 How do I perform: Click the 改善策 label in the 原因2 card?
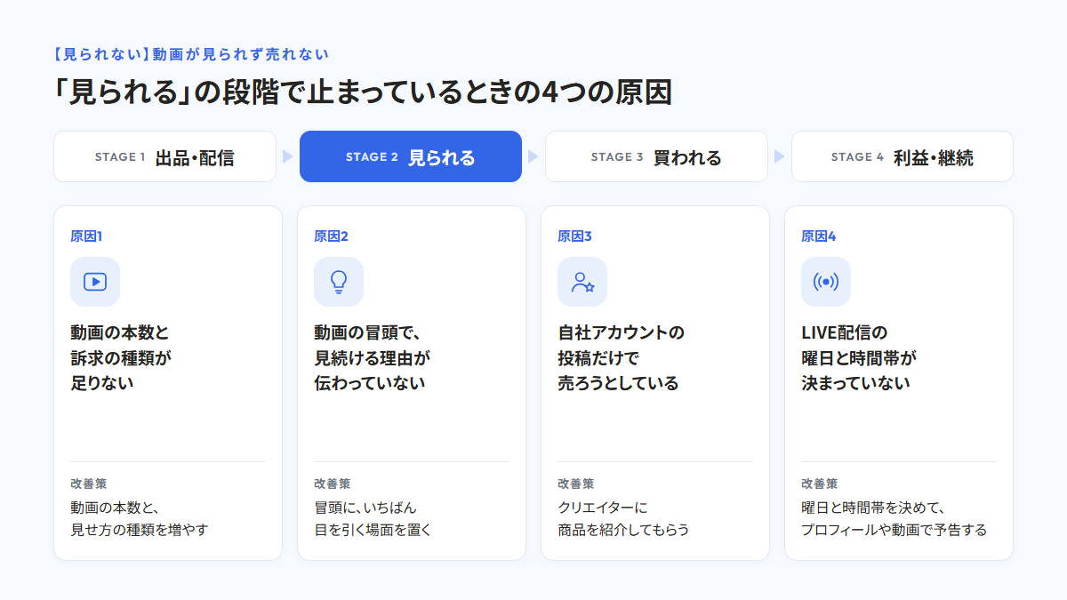coord(333,484)
